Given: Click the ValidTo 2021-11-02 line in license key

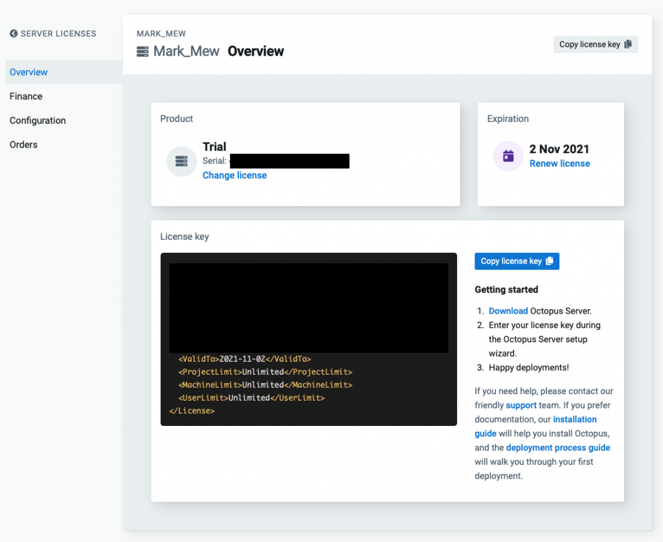Looking at the screenshot, I should click(244, 359).
